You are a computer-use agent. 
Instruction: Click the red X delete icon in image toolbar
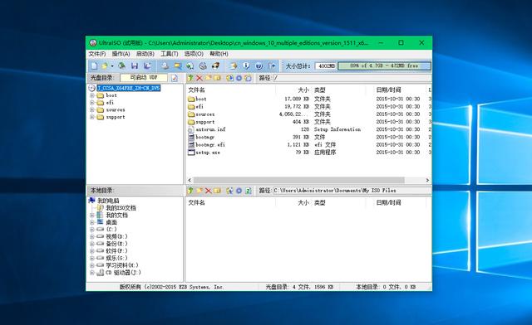coord(199,78)
